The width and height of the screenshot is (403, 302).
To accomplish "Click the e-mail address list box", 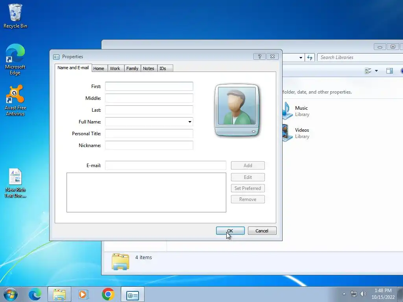I will [146, 192].
